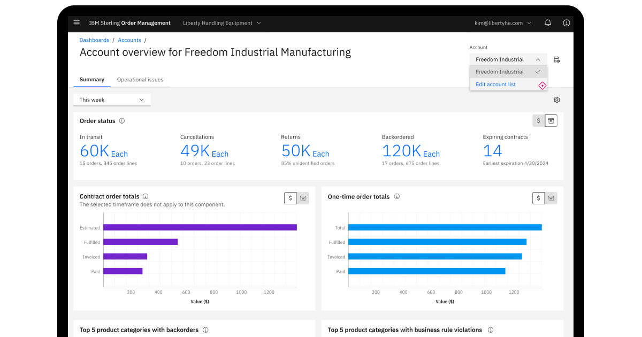The image size is (642, 337).
Task: Show info for Top 5 categories with backorders
Action: 205,330
